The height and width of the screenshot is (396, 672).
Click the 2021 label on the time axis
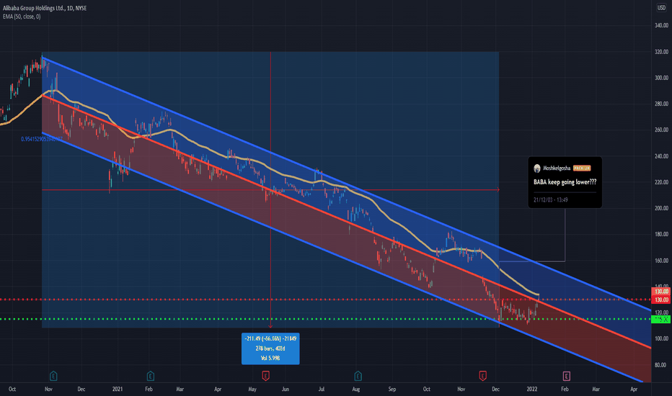[118, 389]
